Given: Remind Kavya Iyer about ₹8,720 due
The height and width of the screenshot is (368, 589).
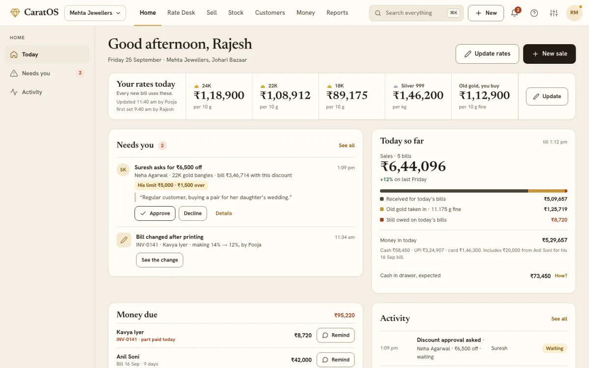Looking at the screenshot, I should [336, 335].
